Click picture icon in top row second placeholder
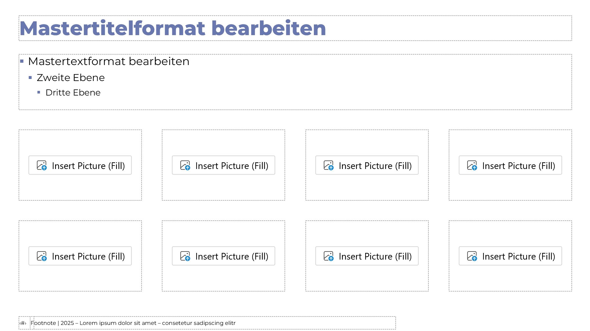 (x=185, y=165)
